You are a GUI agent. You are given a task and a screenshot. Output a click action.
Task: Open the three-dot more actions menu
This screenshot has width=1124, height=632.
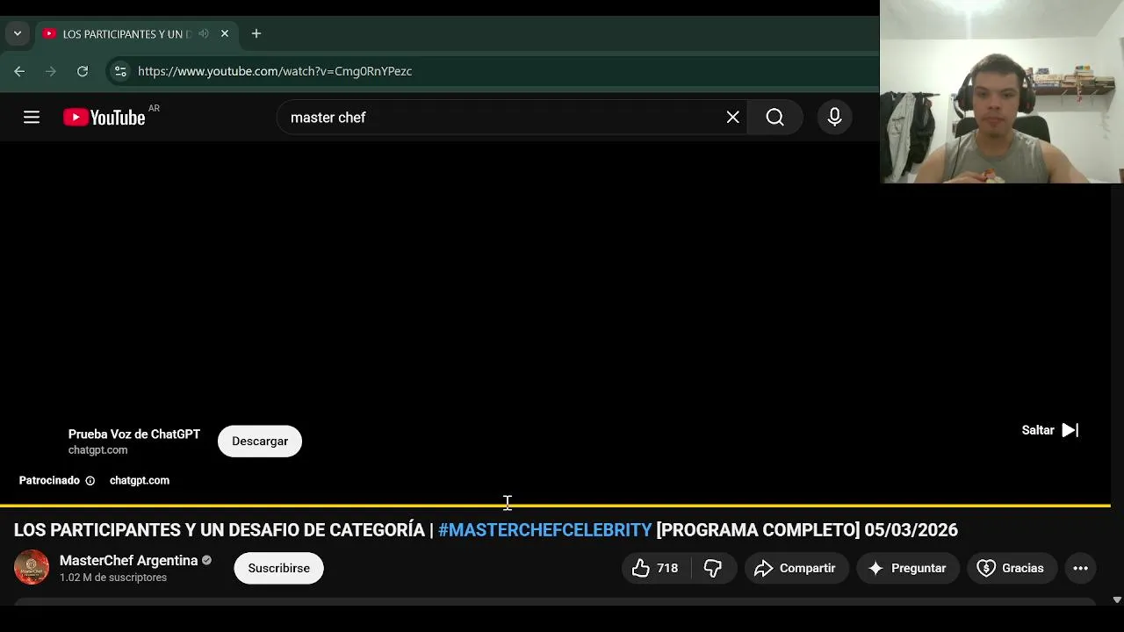[1080, 568]
